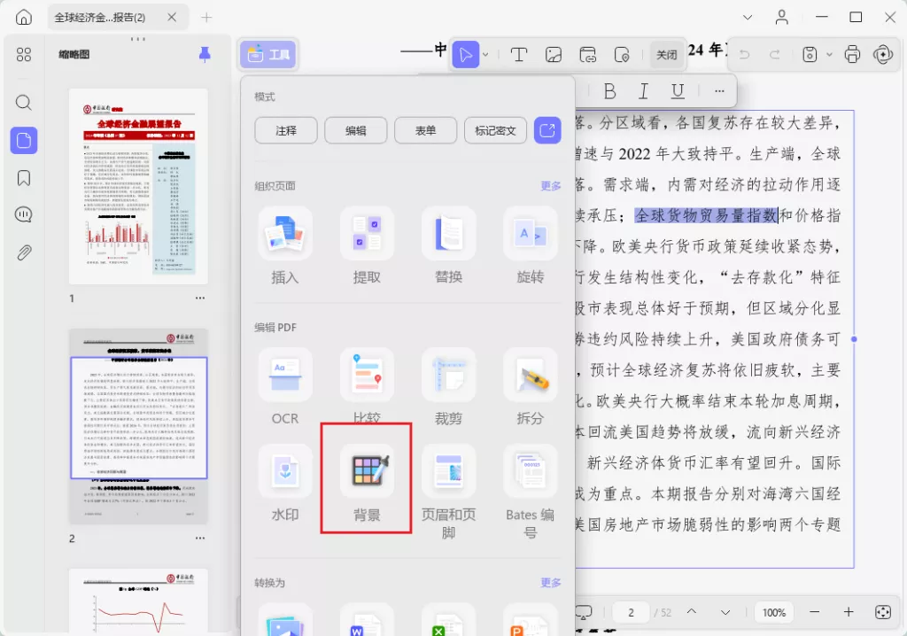Open the search panel in sidebar

tap(23, 102)
